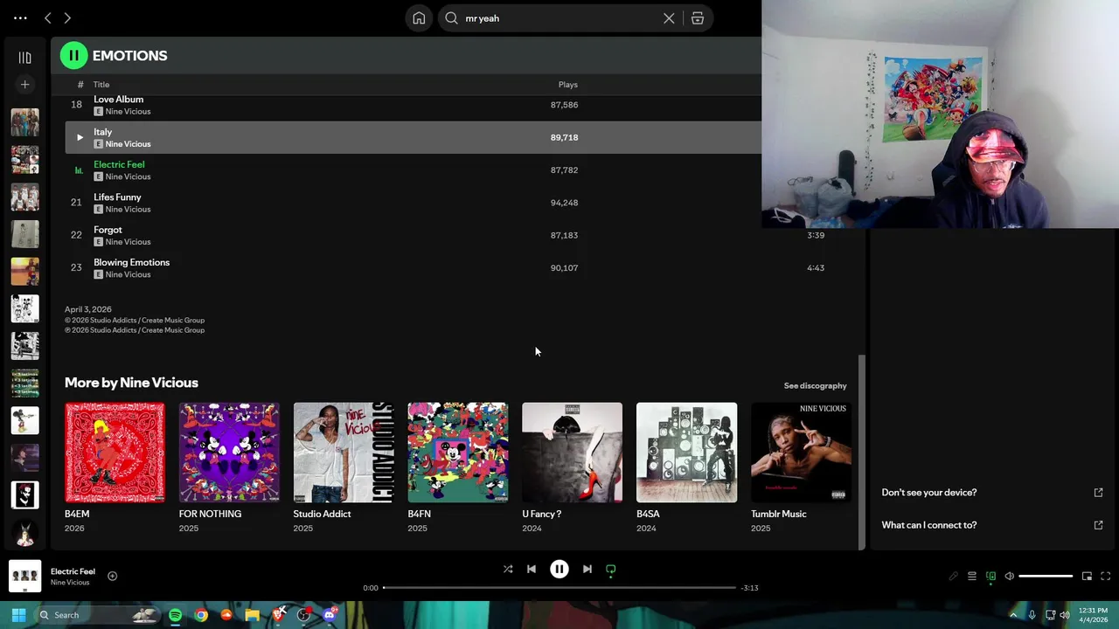1119x629 pixels.
Task: Go forward with the right arrow
Action: pyautogui.click(x=67, y=18)
